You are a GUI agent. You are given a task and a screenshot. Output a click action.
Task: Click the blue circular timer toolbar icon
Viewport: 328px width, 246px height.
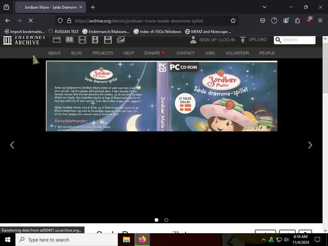click(274, 20)
